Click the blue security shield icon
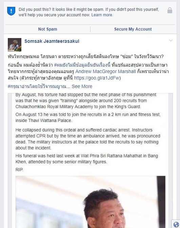 pyautogui.click(x=11, y=11)
